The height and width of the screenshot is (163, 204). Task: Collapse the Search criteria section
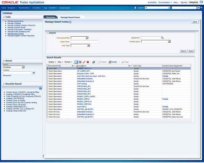coord(48,33)
